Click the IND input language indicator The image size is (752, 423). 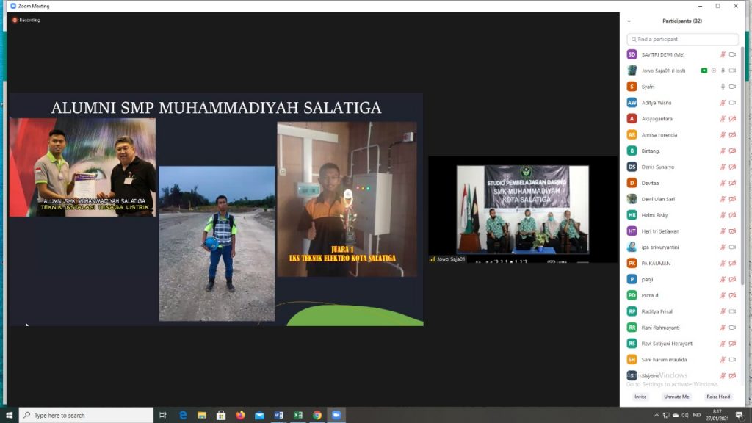point(696,416)
